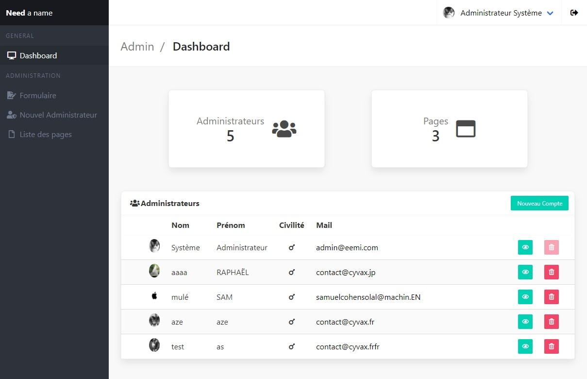Click the Admin breadcrumb link

coord(137,47)
